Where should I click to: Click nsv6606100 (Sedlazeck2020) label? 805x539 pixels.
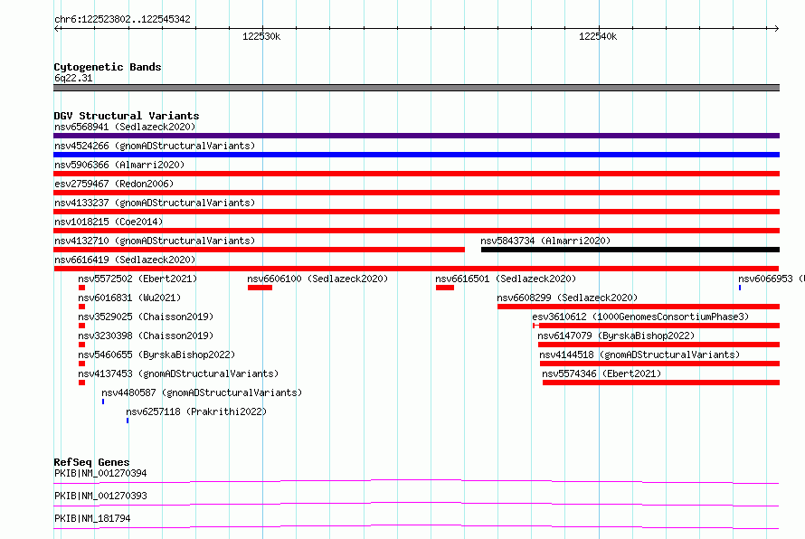pyautogui.click(x=317, y=279)
